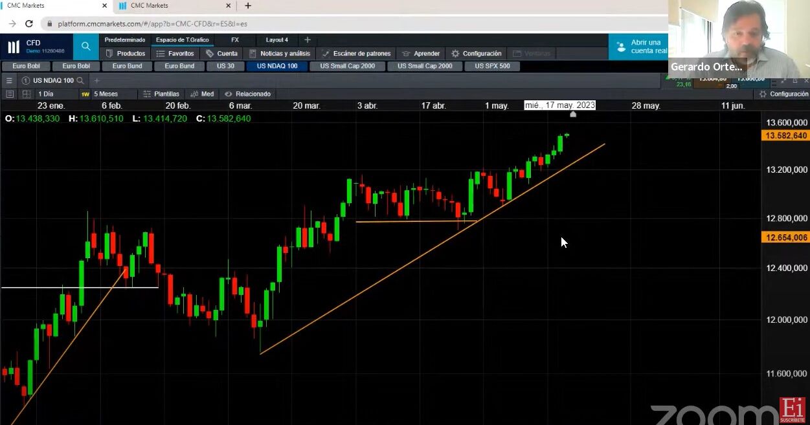Switch to the inactive CMC Markets browser tab
Screen dimensions: 810x425
[172, 6]
